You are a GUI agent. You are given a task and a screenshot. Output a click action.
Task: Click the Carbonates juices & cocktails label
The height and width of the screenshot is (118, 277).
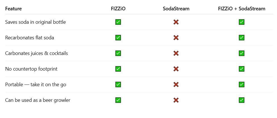(x=37, y=53)
